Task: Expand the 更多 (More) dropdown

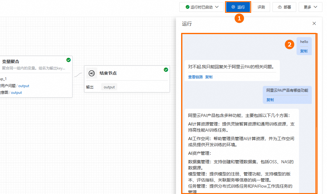Action: (310, 7)
